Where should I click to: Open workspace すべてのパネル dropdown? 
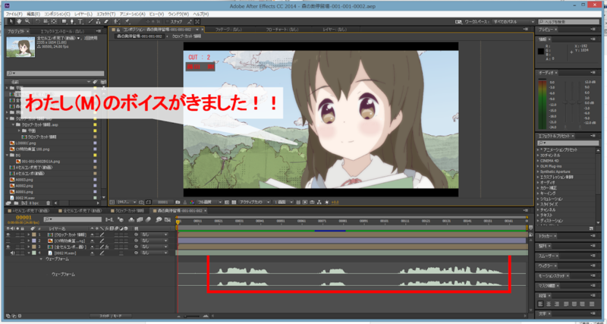click(512, 22)
